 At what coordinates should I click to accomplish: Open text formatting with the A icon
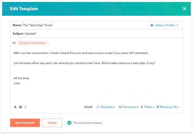click(15, 107)
